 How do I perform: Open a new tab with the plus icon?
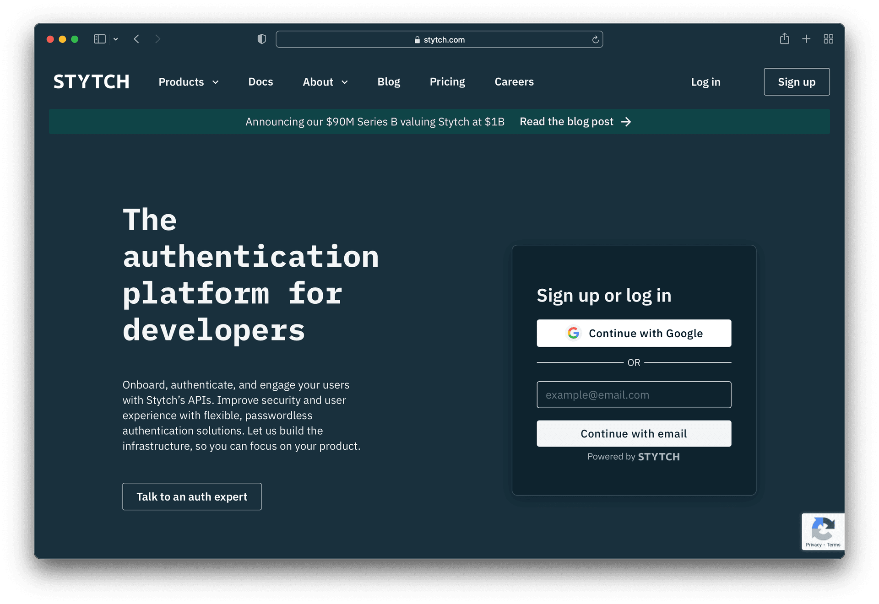point(806,39)
